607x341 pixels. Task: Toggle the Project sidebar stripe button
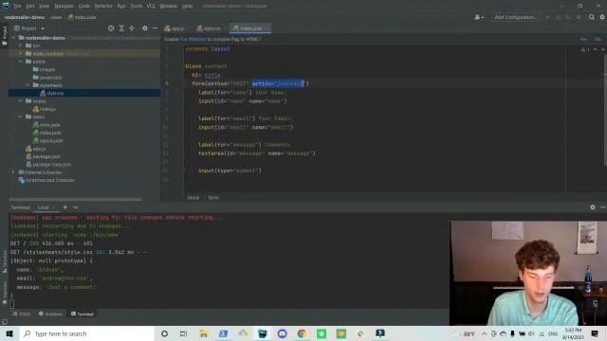click(x=4, y=36)
